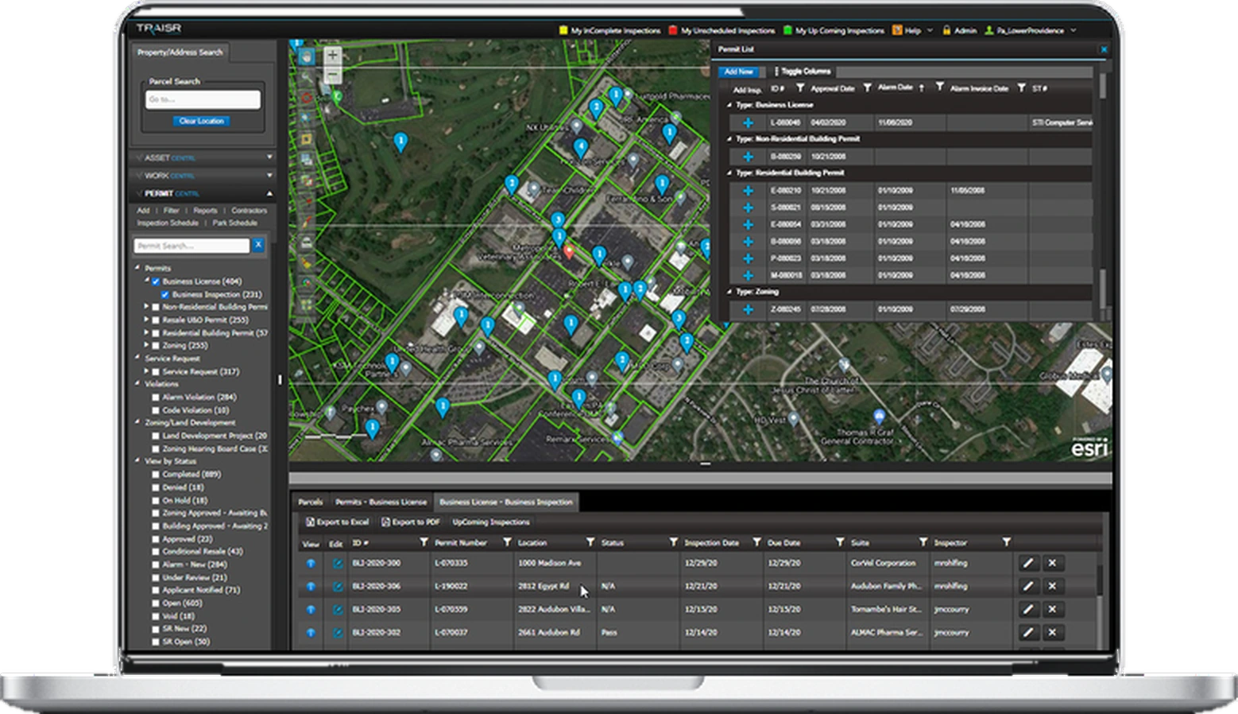The width and height of the screenshot is (1238, 714).
Task: Check Resale U&O Permit (255) checkbox
Action: 157,320
